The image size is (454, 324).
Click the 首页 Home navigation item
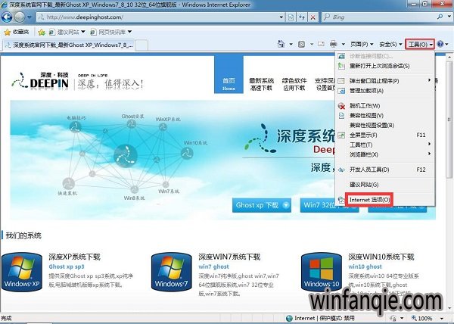coord(229,74)
